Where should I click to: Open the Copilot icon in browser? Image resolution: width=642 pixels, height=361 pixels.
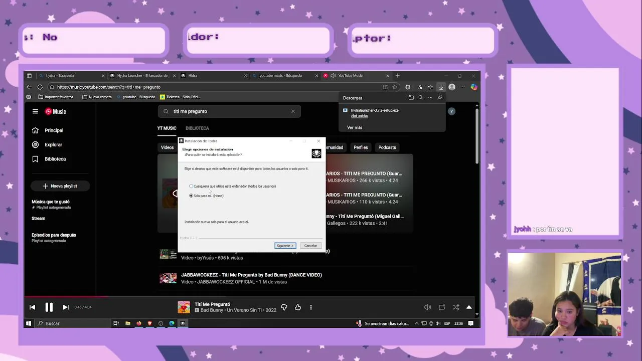point(473,87)
